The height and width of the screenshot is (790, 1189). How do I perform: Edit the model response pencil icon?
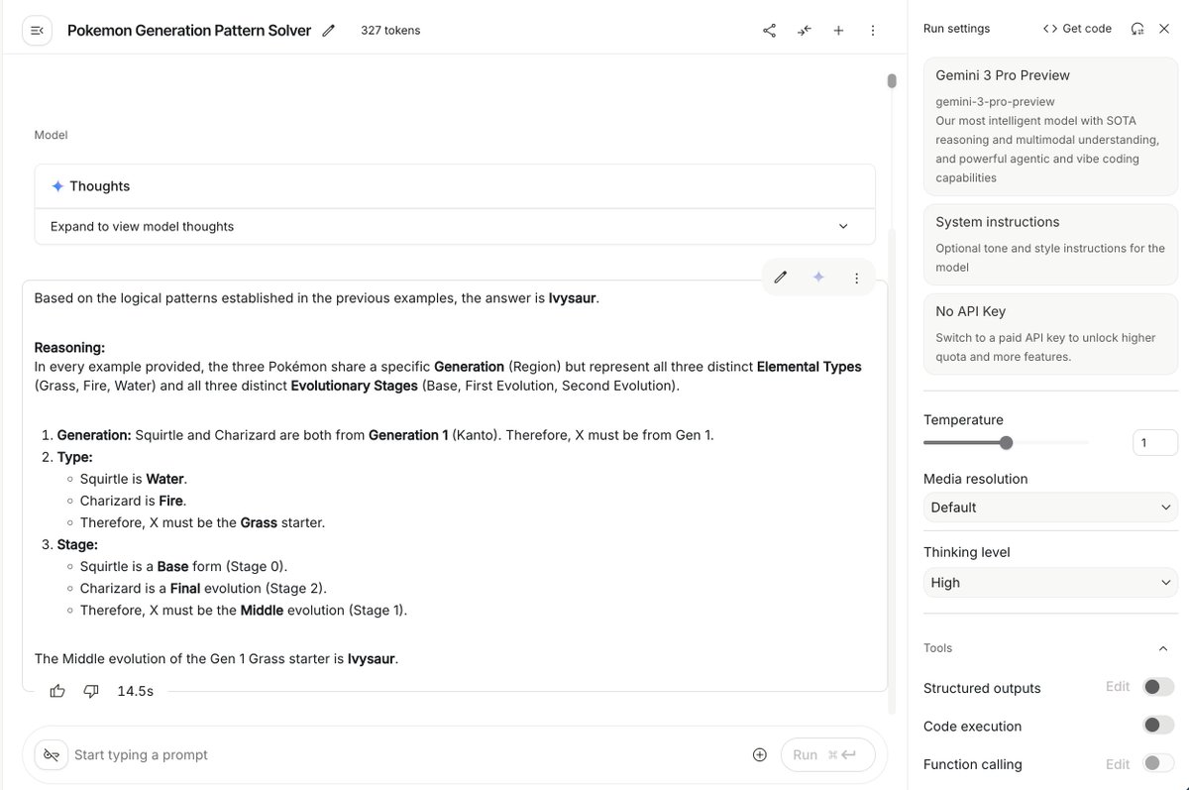[781, 278]
